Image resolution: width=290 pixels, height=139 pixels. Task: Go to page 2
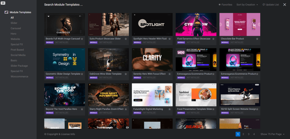[x=243, y=134]
